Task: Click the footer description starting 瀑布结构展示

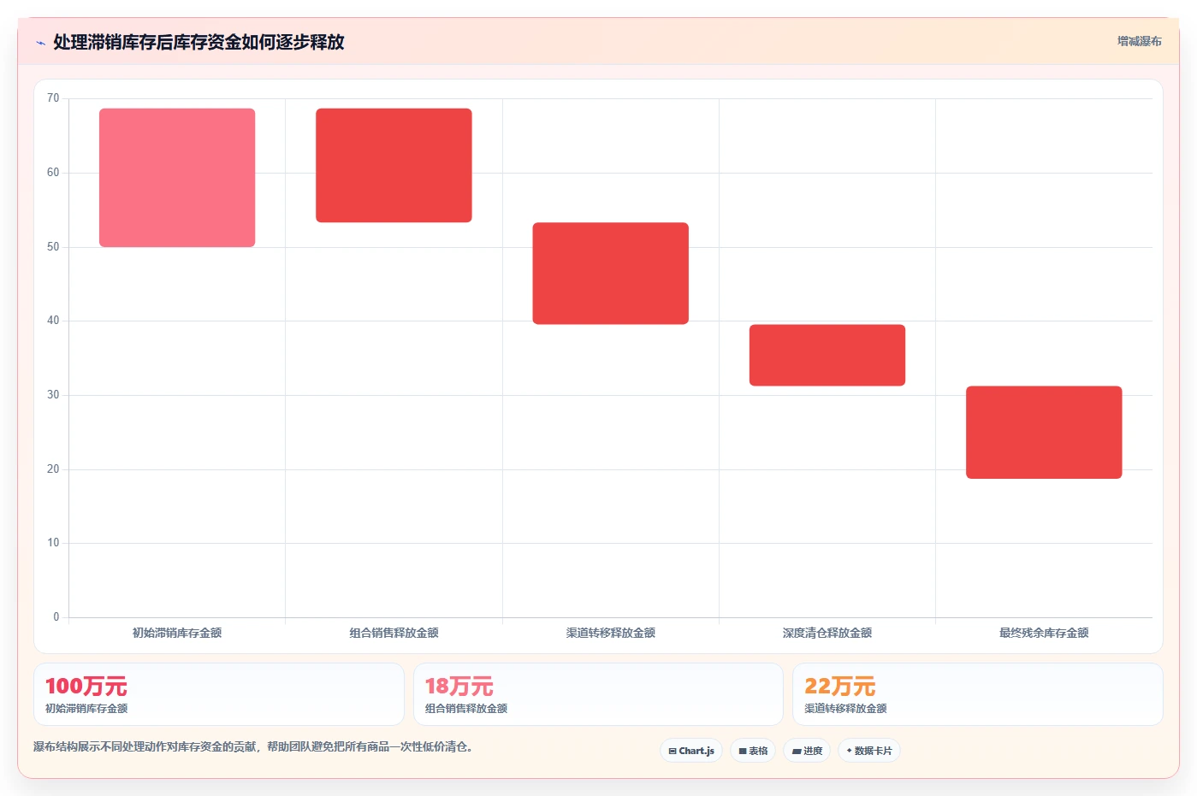Action: (x=253, y=747)
